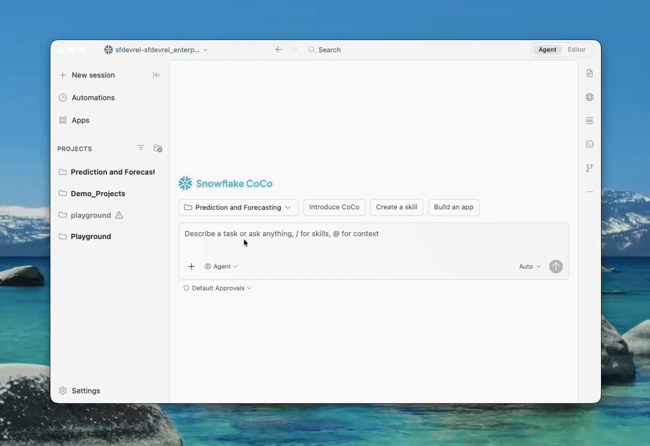
Task: Open lowercase playground project with warning
Action: tap(85, 215)
